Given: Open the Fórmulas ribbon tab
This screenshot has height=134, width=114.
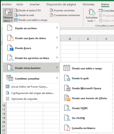Looking at the screenshot, I should [x=89, y=4].
